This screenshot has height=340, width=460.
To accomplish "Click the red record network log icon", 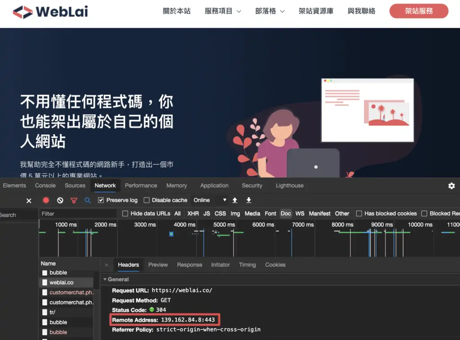I will tap(46, 200).
